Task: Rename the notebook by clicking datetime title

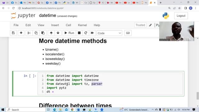Action: [x=48, y=16]
